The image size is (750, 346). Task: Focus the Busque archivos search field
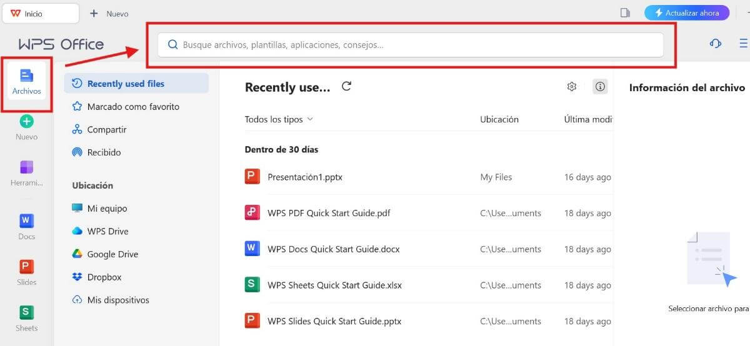click(x=410, y=45)
